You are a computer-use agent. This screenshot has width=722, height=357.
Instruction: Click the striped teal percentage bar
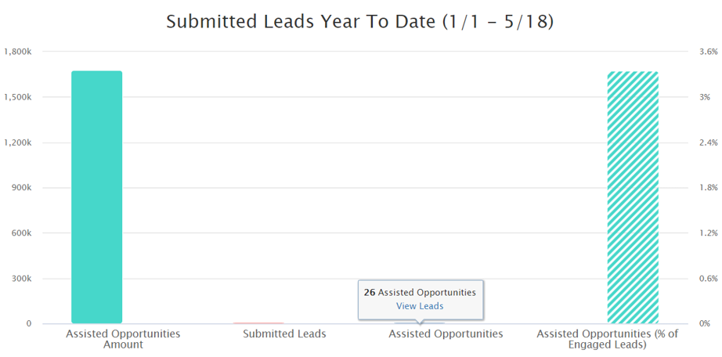(x=633, y=197)
